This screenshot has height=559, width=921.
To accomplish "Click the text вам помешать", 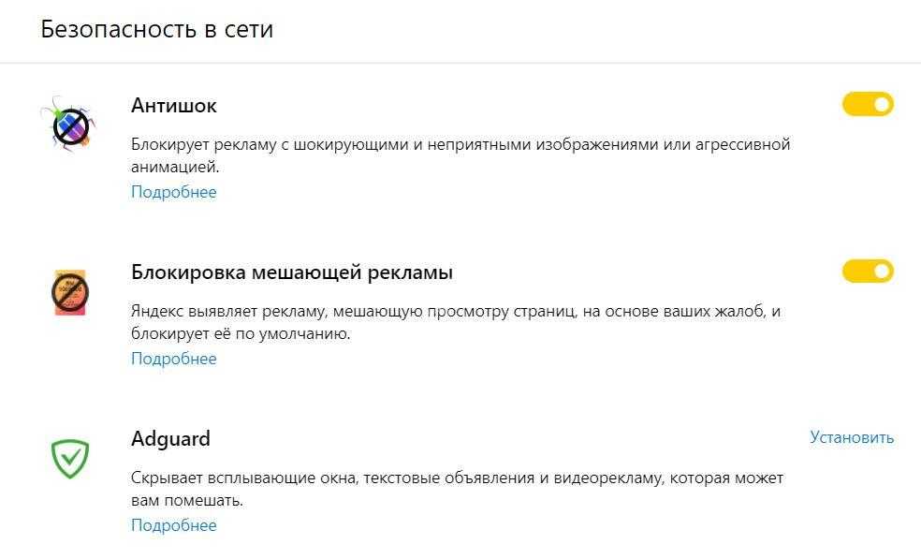I will coord(186,500).
